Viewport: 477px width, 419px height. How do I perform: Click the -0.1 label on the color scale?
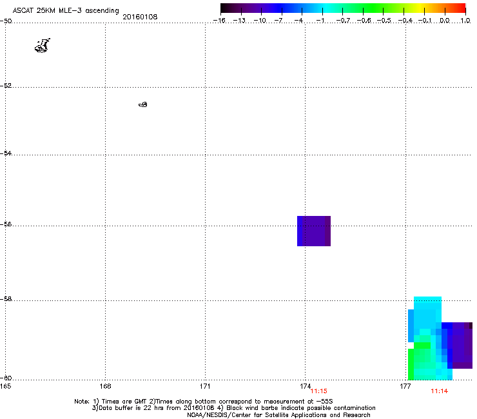coord(425,21)
